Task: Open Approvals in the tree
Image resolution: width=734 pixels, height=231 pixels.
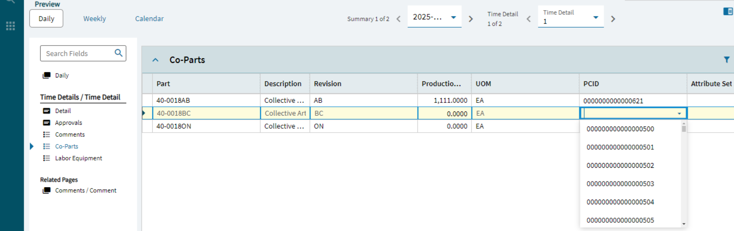Action: 68,123
